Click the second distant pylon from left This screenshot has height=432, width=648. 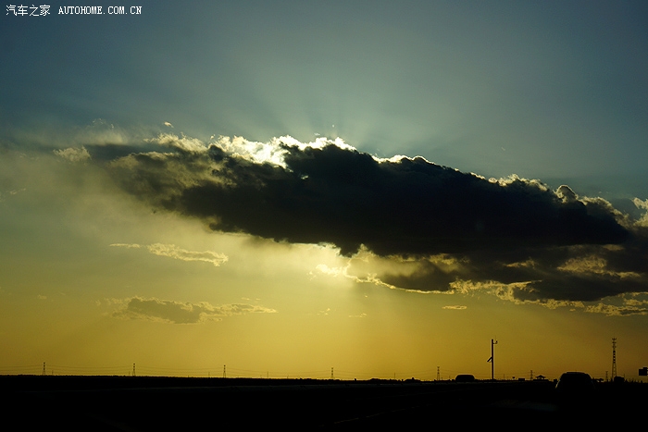[133, 369]
